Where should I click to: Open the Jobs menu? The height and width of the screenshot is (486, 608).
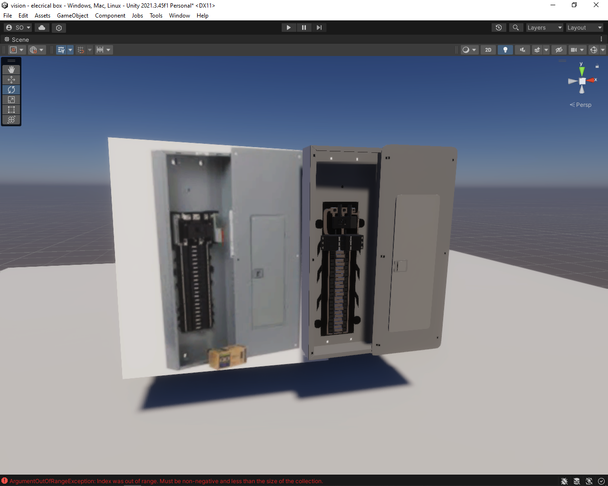coord(137,15)
